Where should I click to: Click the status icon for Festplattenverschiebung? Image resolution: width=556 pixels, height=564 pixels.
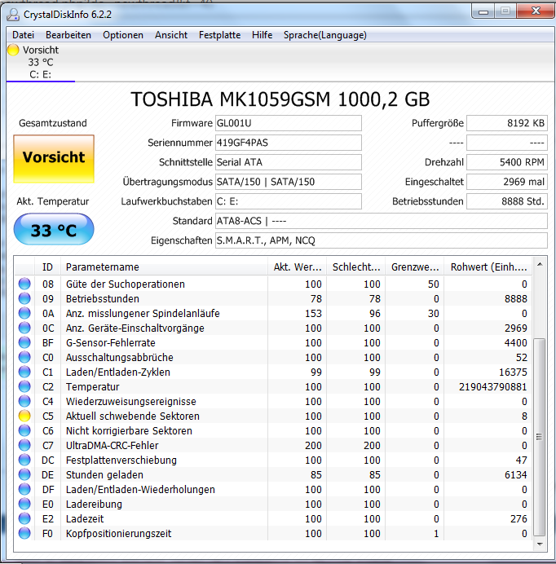click(x=24, y=460)
